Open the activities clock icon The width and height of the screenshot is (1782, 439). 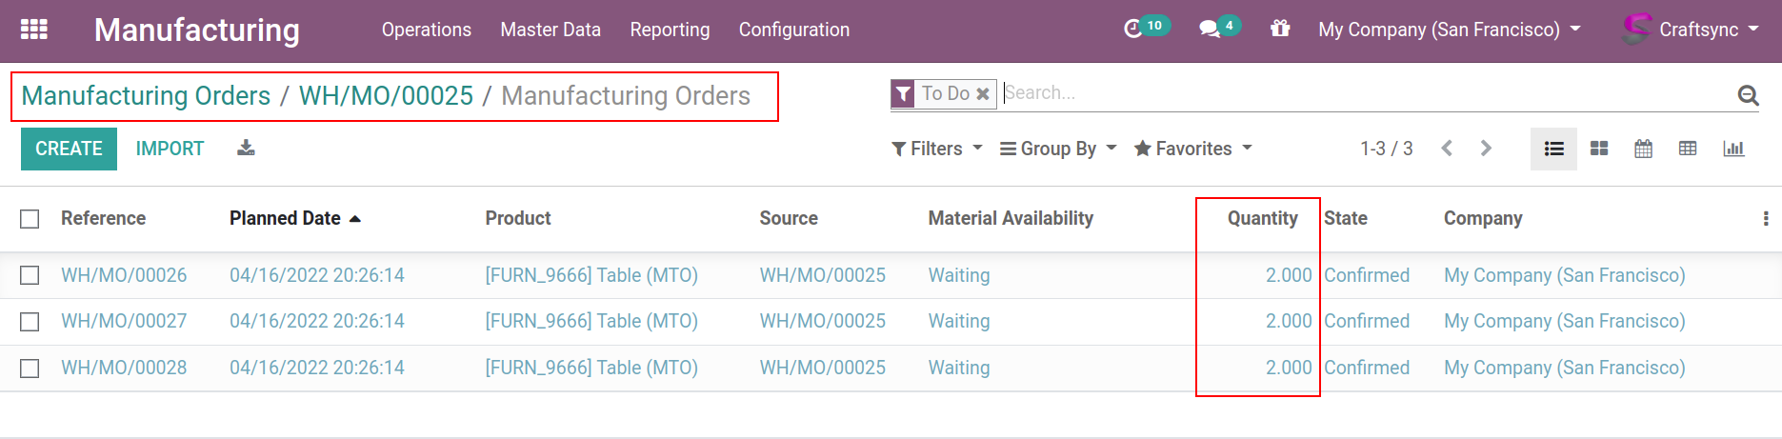tap(1132, 30)
